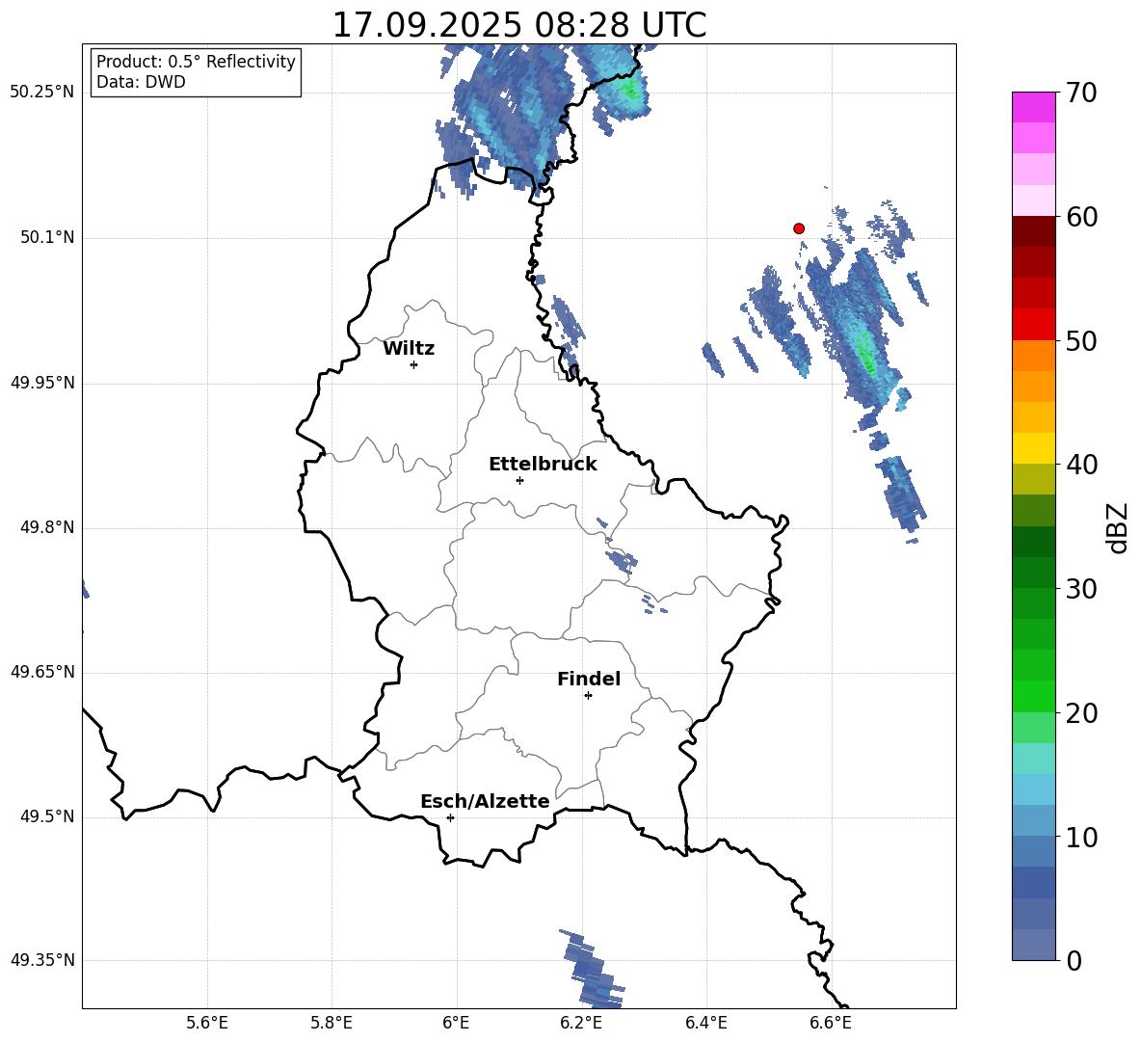1141x1042 pixels.
Task: Click the 10 tick on colorbar
Action: (1081, 838)
